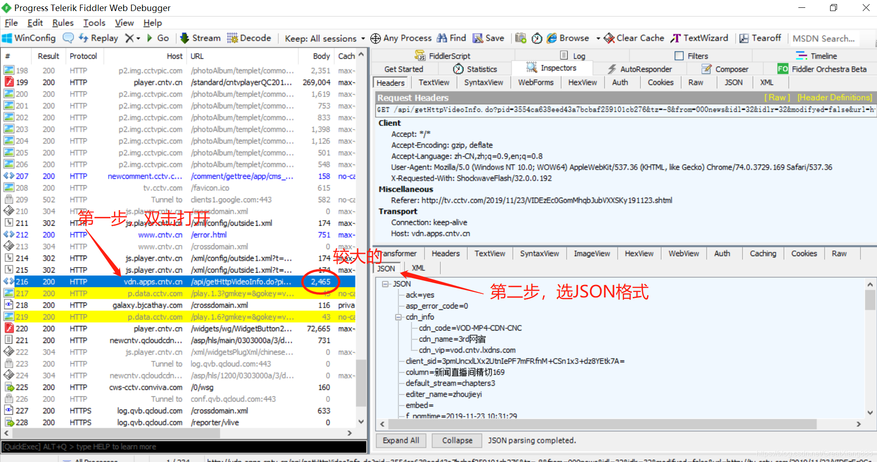
Task: Open the Rules menu
Action: (63, 23)
